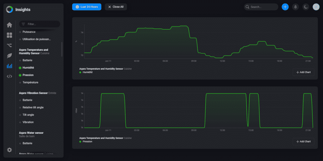Toggle dark mode moon icon
The width and height of the screenshot is (323, 161).
click(x=306, y=7)
